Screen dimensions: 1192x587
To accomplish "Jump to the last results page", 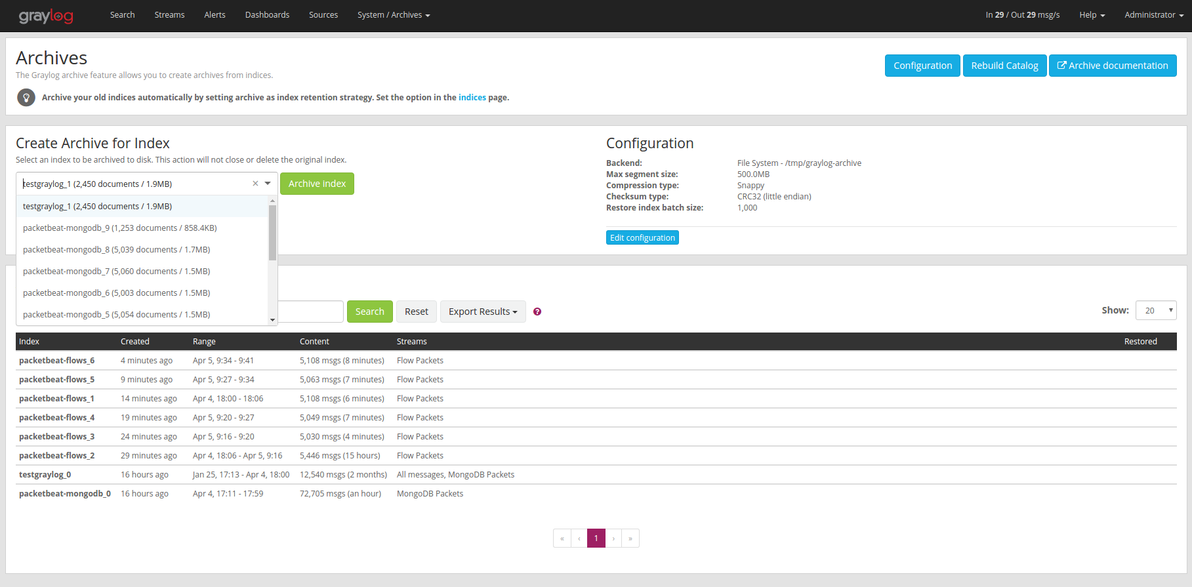I will (x=630, y=538).
